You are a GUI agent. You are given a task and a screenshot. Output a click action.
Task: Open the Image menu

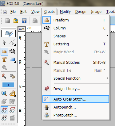pyautogui.click(x=96, y=12)
